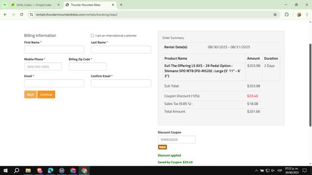Image resolution: width=312 pixels, height=175 pixels.
Task: Click the red $20.40 coupon discount
Action: [x=253, y=96]
